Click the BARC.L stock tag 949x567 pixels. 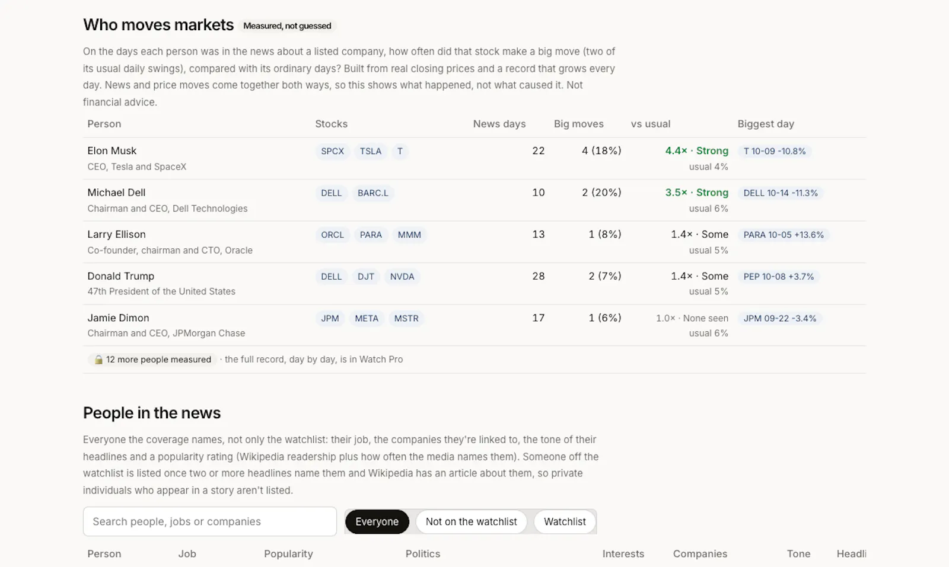(373, 193)
